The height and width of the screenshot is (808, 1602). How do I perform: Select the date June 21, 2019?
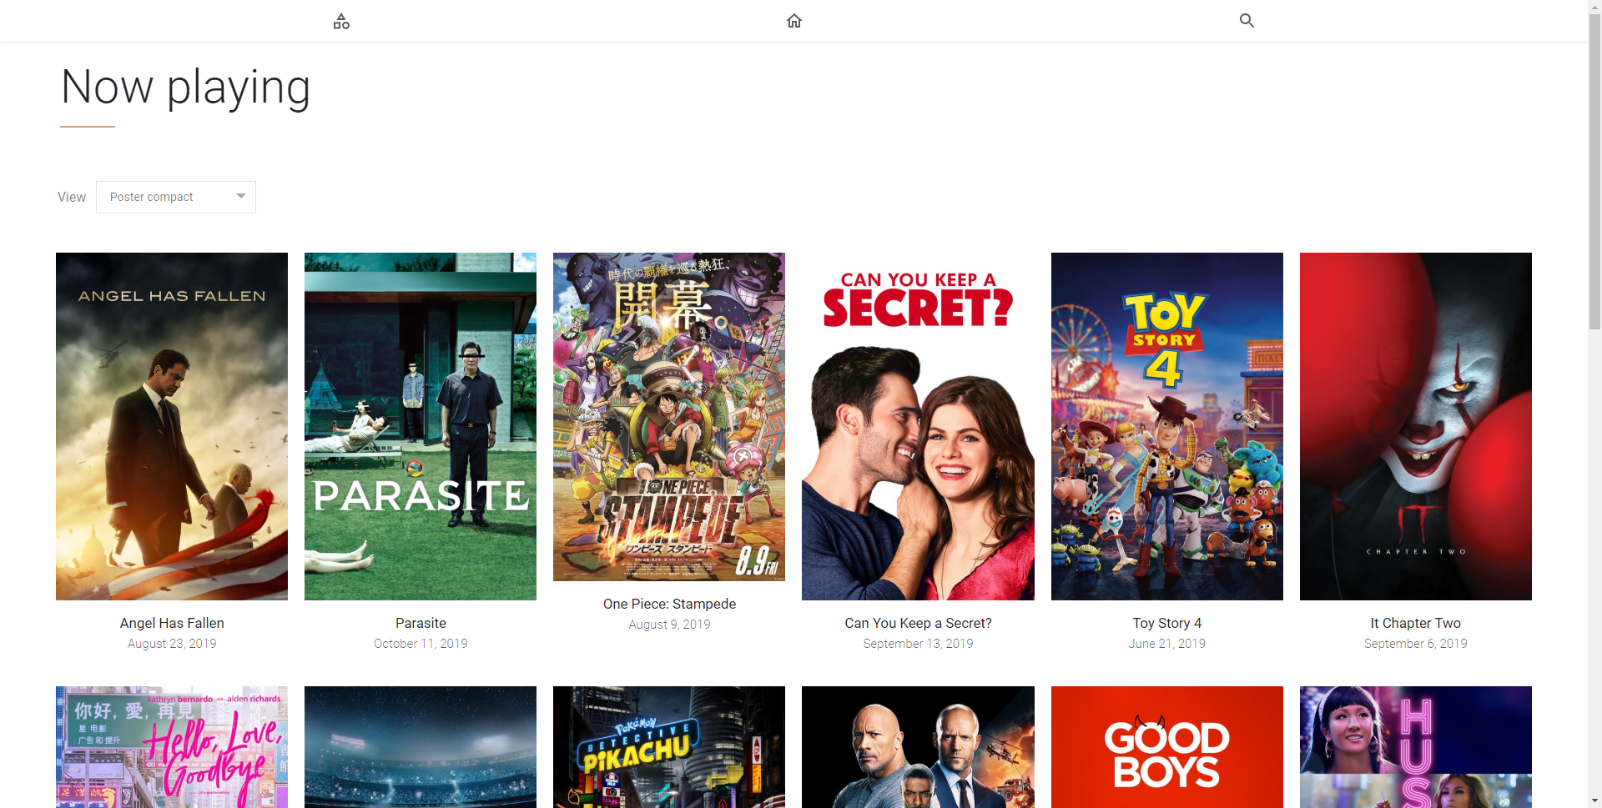[x=1167, y=644]
